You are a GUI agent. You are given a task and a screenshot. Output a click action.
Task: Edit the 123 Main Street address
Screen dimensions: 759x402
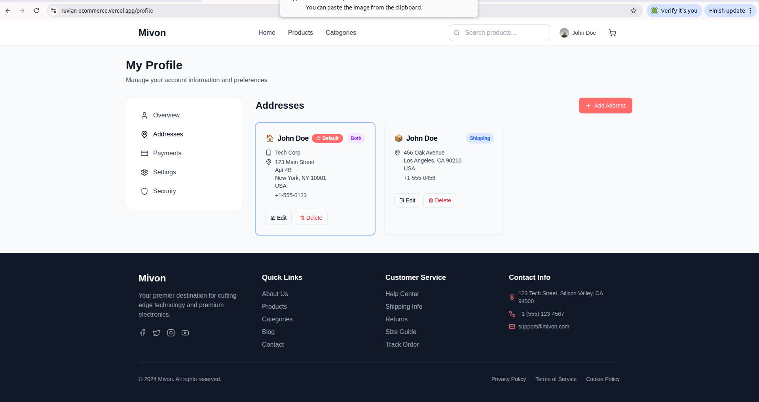(x=279, y=218)
